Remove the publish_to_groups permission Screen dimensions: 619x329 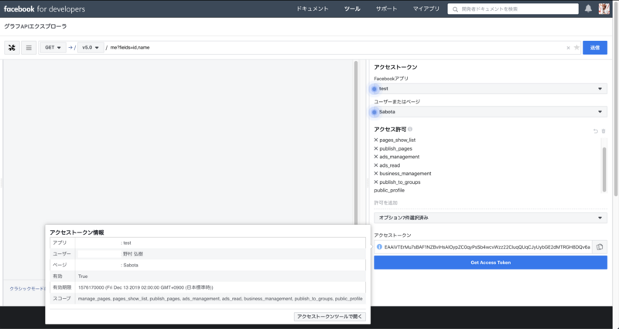[376, 182]
